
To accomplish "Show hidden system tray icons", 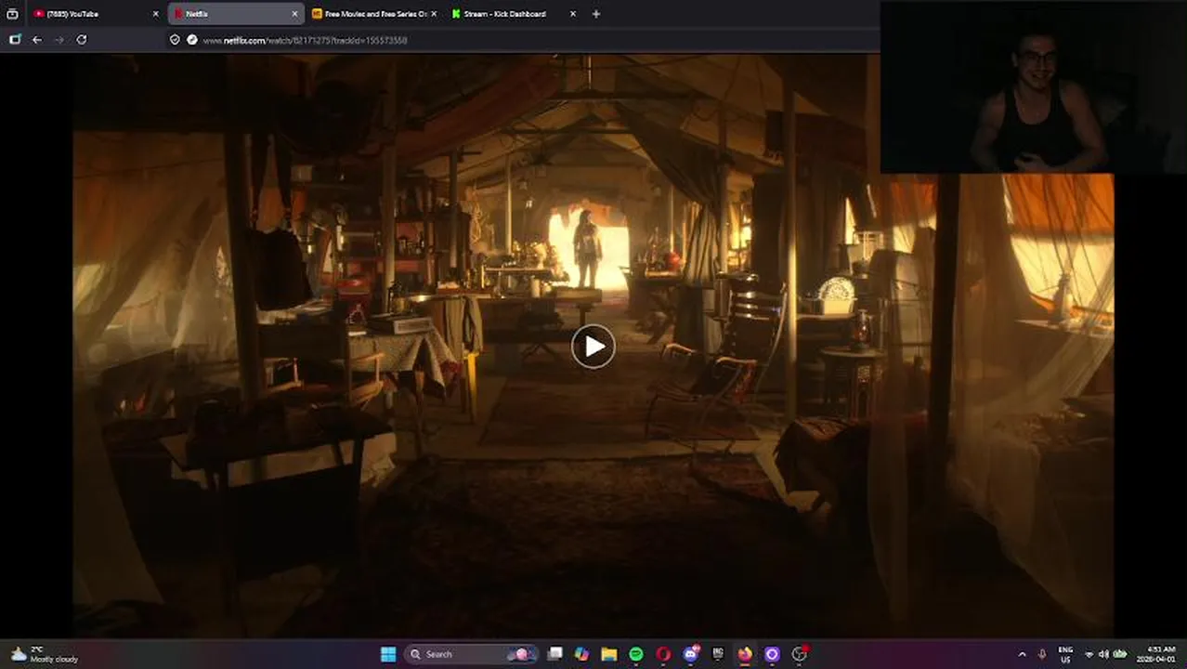I will point(1022,654).
